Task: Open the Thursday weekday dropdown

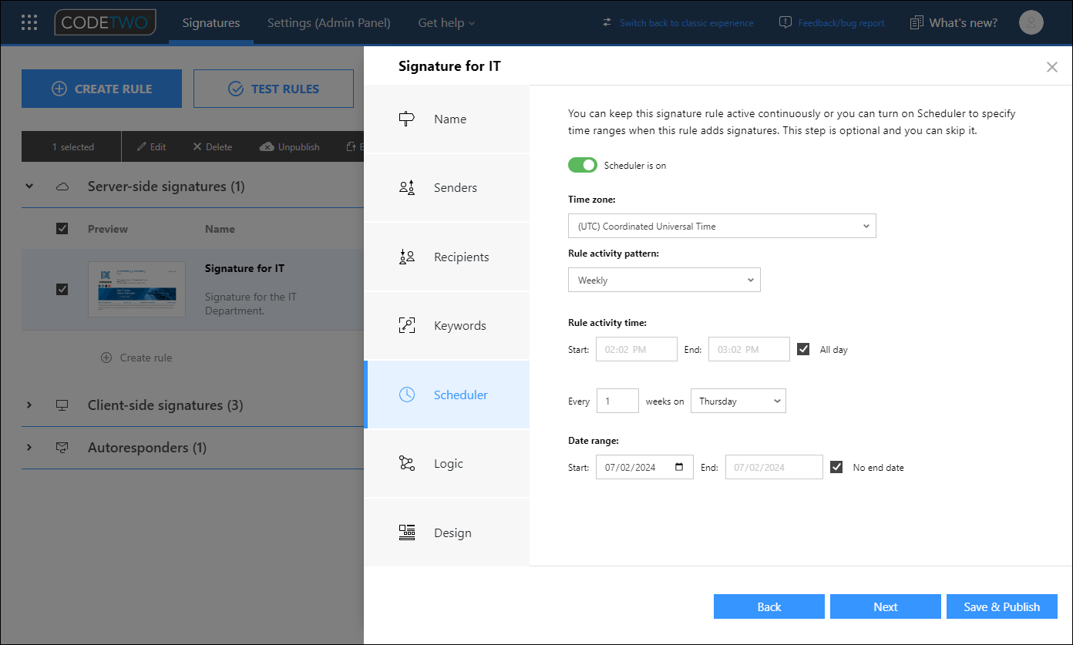Action: pos(738,401)
